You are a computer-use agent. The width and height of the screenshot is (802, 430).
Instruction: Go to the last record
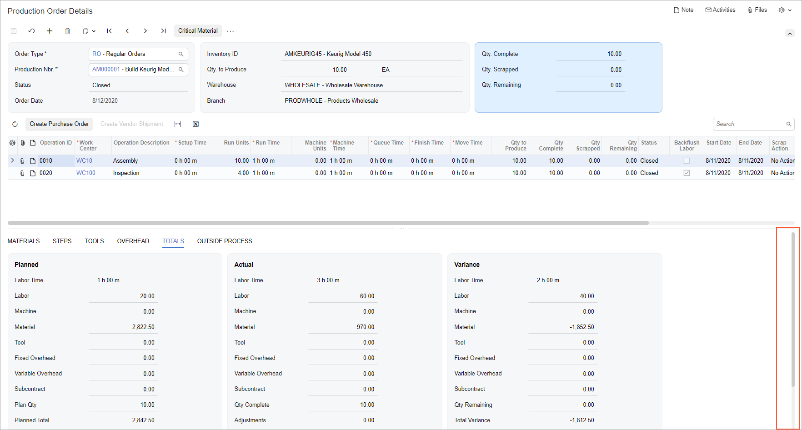163,31
